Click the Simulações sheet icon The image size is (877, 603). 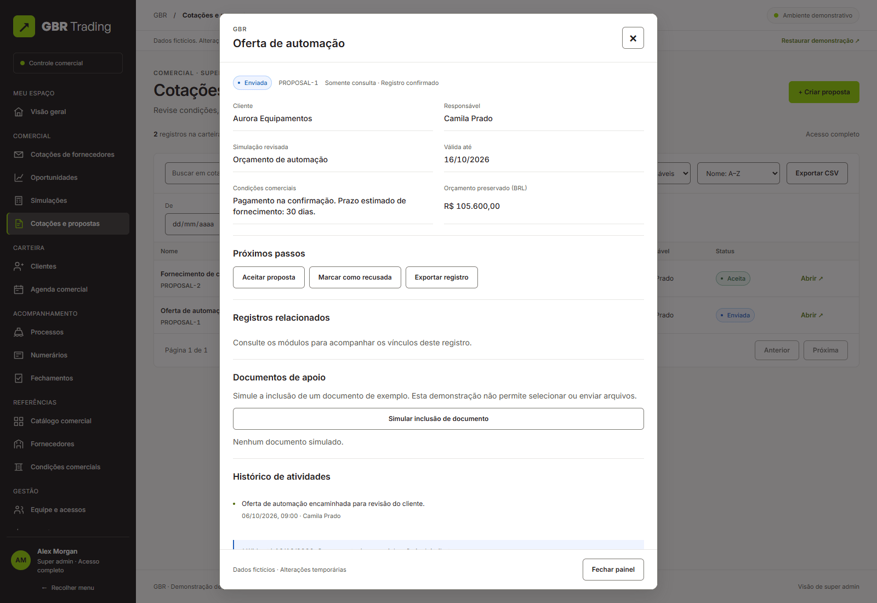click(x=19, y=201)
